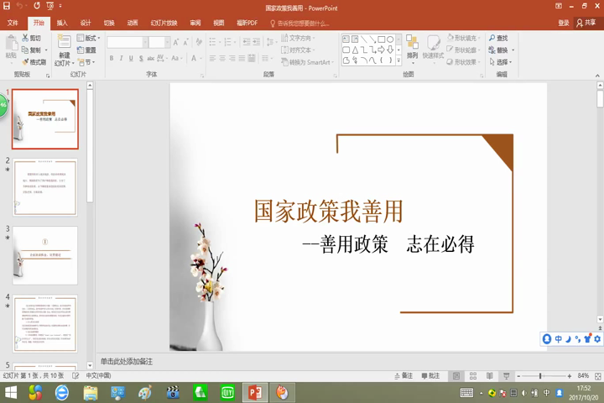Select the 格式刷 format painter tool
Image resolution: width=604 pixels, height=403 pixels.
[34, 62]
